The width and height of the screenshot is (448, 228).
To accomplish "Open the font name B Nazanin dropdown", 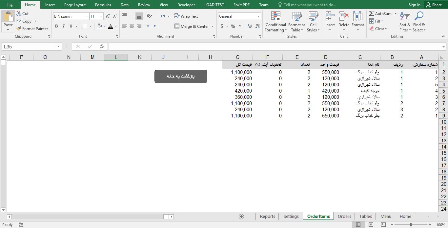I will coord(87,16).
